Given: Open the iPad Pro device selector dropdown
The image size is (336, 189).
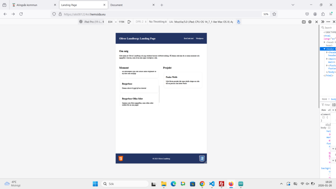Looking at the screenshot, I should [x=92, y=22].
